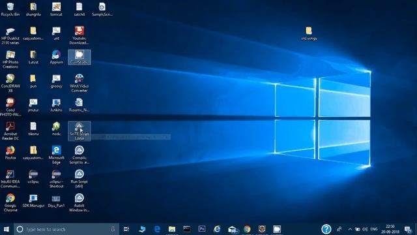The height and width of the screenshot is (235, 417).
Task: Open Command Prompt from the taskbar
Action: pos(187,229)
